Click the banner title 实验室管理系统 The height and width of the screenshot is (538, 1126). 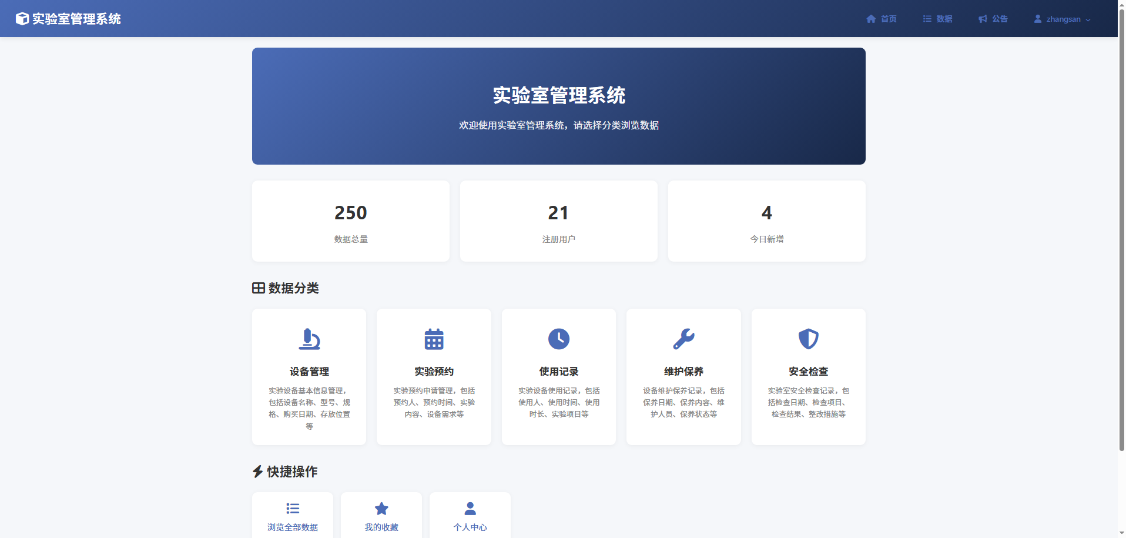click(x=559, y=95)
